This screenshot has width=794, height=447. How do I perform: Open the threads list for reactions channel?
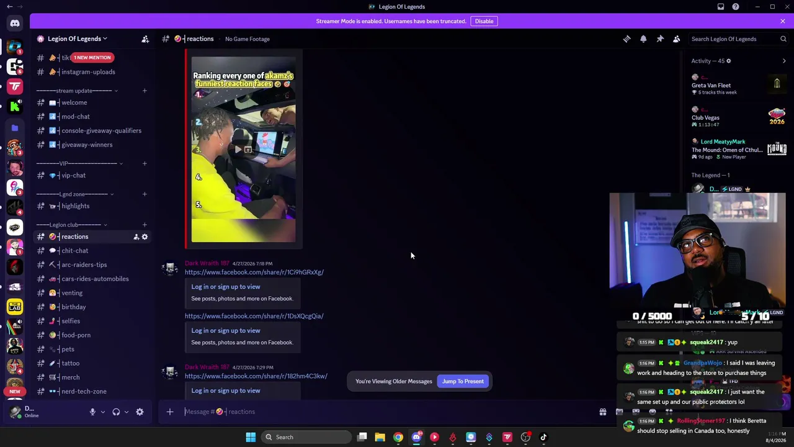coord(627,39)
